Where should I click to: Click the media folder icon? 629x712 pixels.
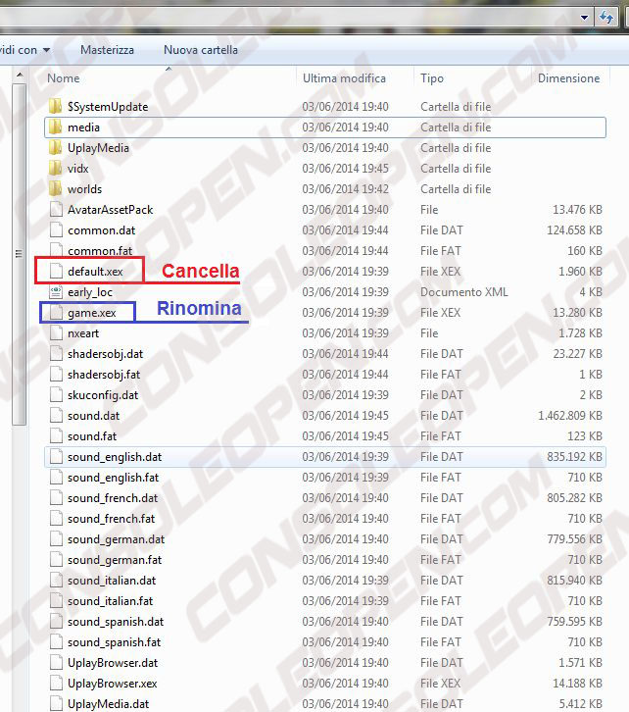tap(55, 127)
